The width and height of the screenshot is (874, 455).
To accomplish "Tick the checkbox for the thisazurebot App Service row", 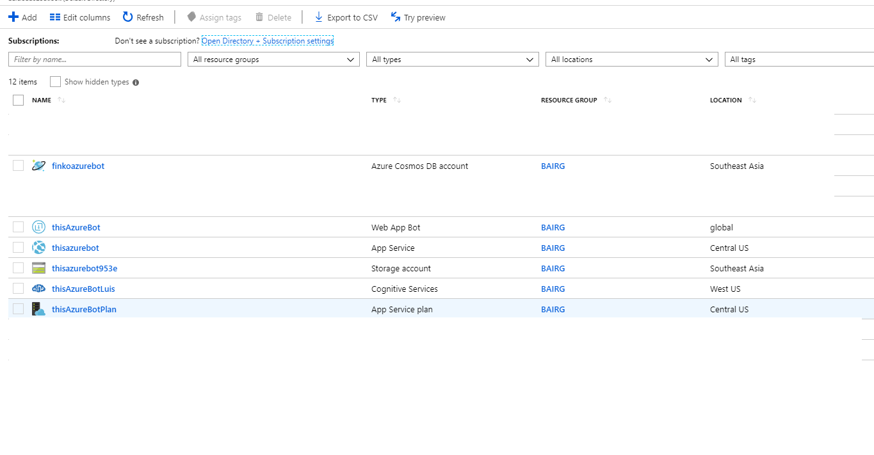I will pyautogui.click(x=18, y=248).
